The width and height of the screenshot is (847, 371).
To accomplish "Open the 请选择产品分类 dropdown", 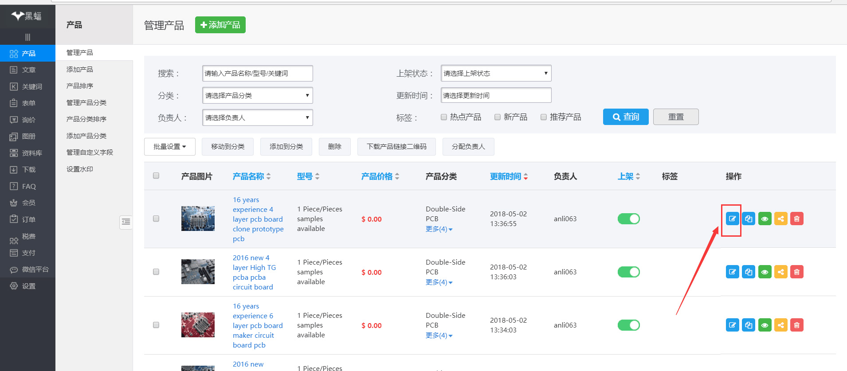I will 257,96.
